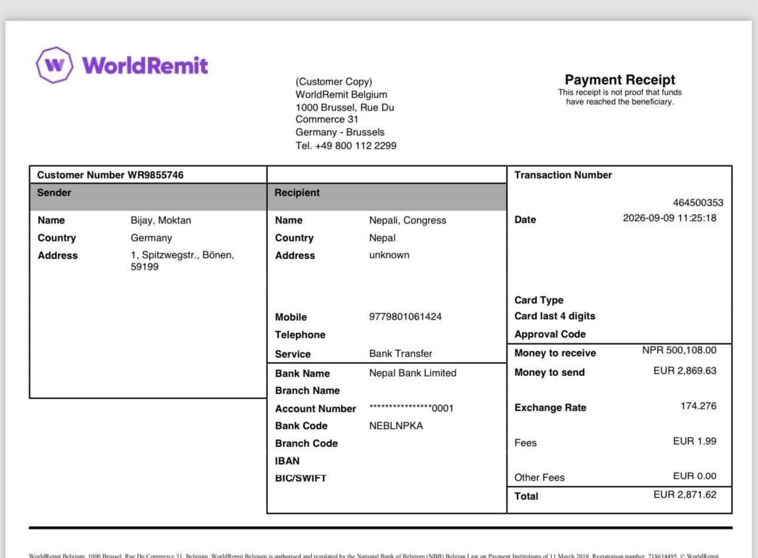This screenshot has width=758, height=558.
Task: Select amount 'NPR 500,108.00'
Action: (x=679, y=350)
